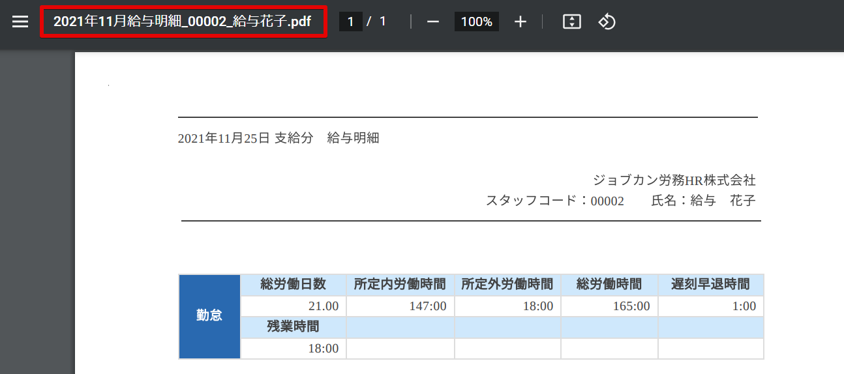Click the current page number field
Image resolution: width=844 pixels, height=374 pixels.
[x=350, y=22]
